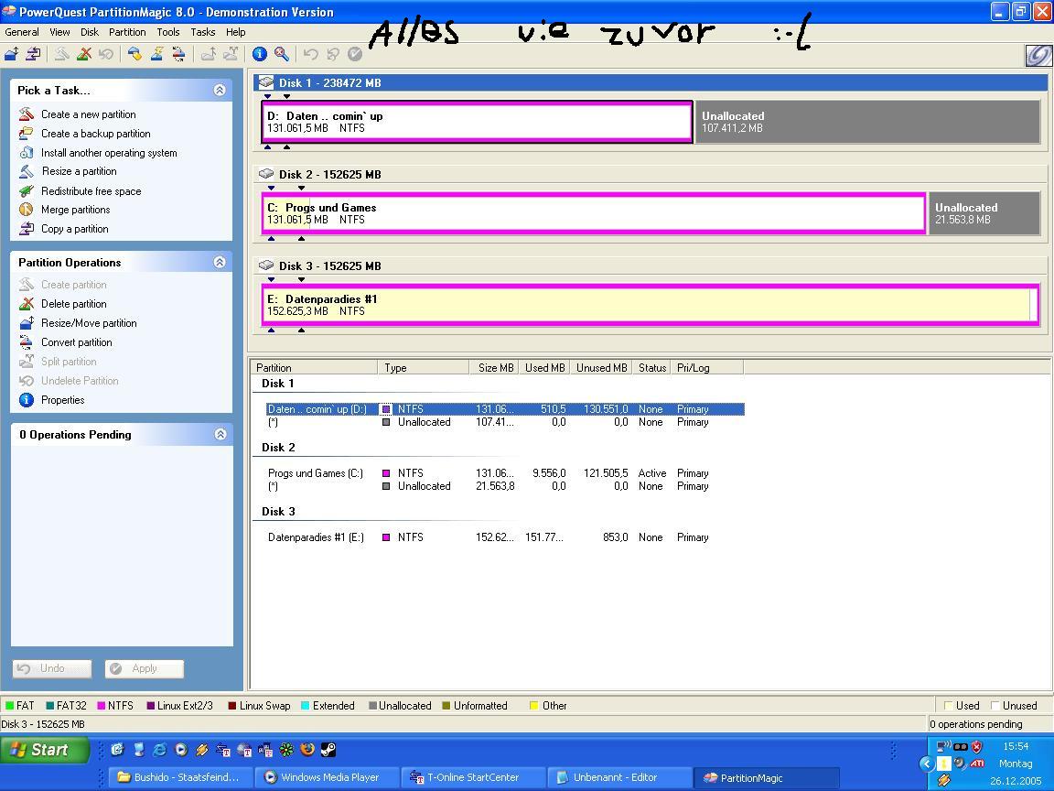Expand hidden system tray icons arrow
The image size is (1054, 791).
coord(926,764)
